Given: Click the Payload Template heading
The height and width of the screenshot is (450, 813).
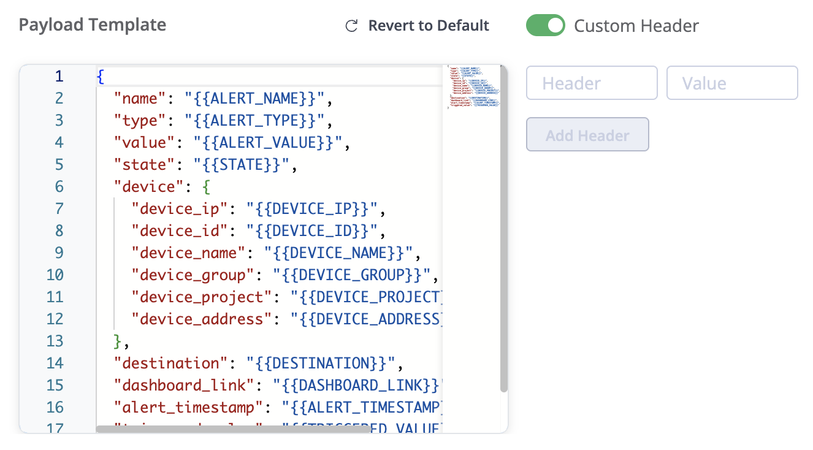Looking at the screenshot, I should 93,25.
